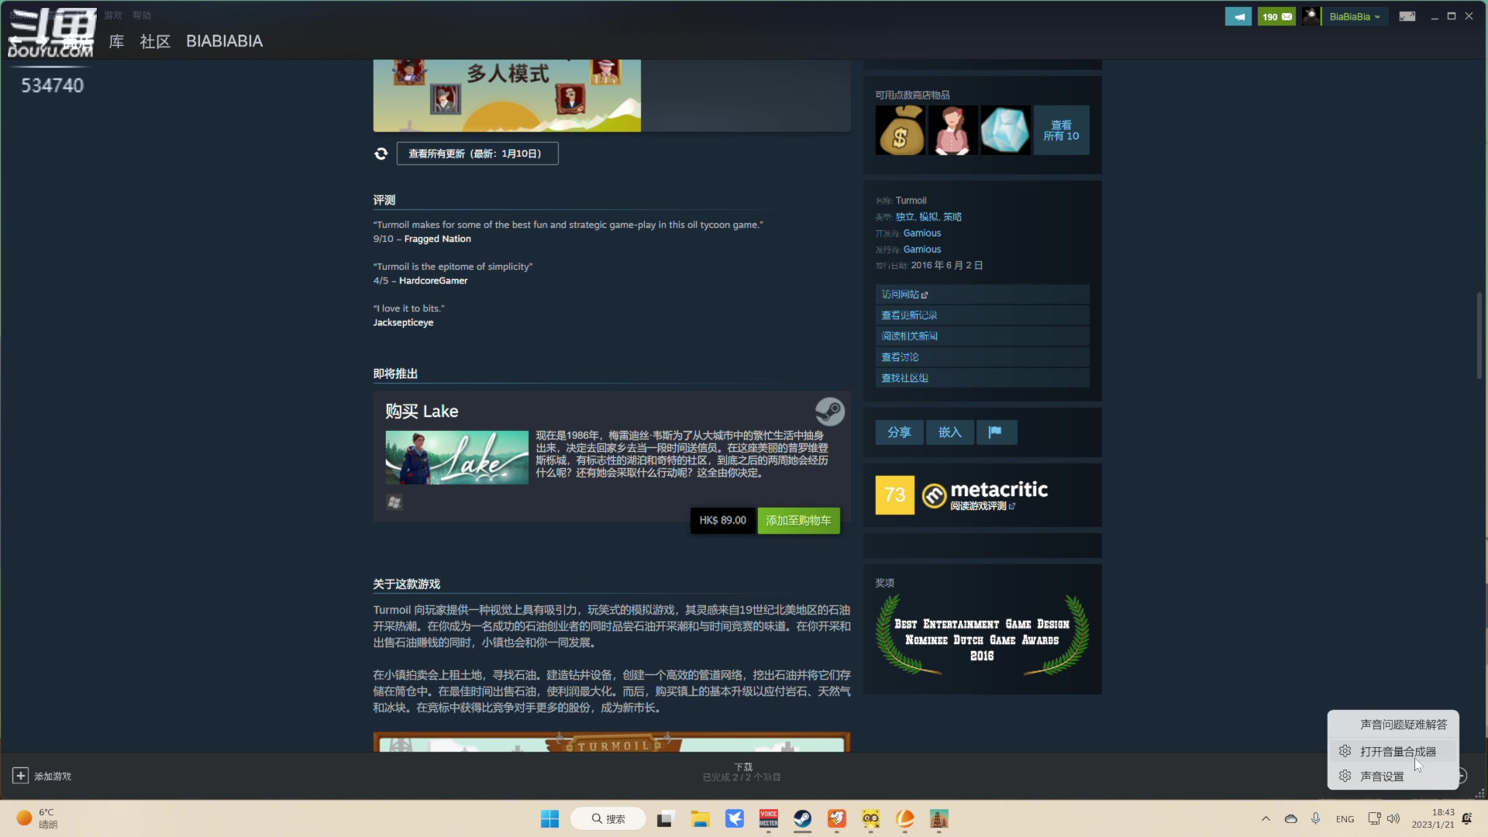Open 阅读游戏评测 Metacritic link
The width and height of the screenshot is (1488, 837).
pos(982,506)
